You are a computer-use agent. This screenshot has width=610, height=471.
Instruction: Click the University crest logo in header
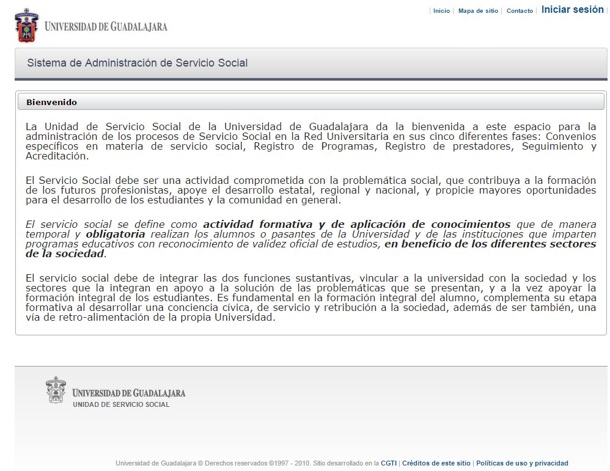click(x=26, y=26)
